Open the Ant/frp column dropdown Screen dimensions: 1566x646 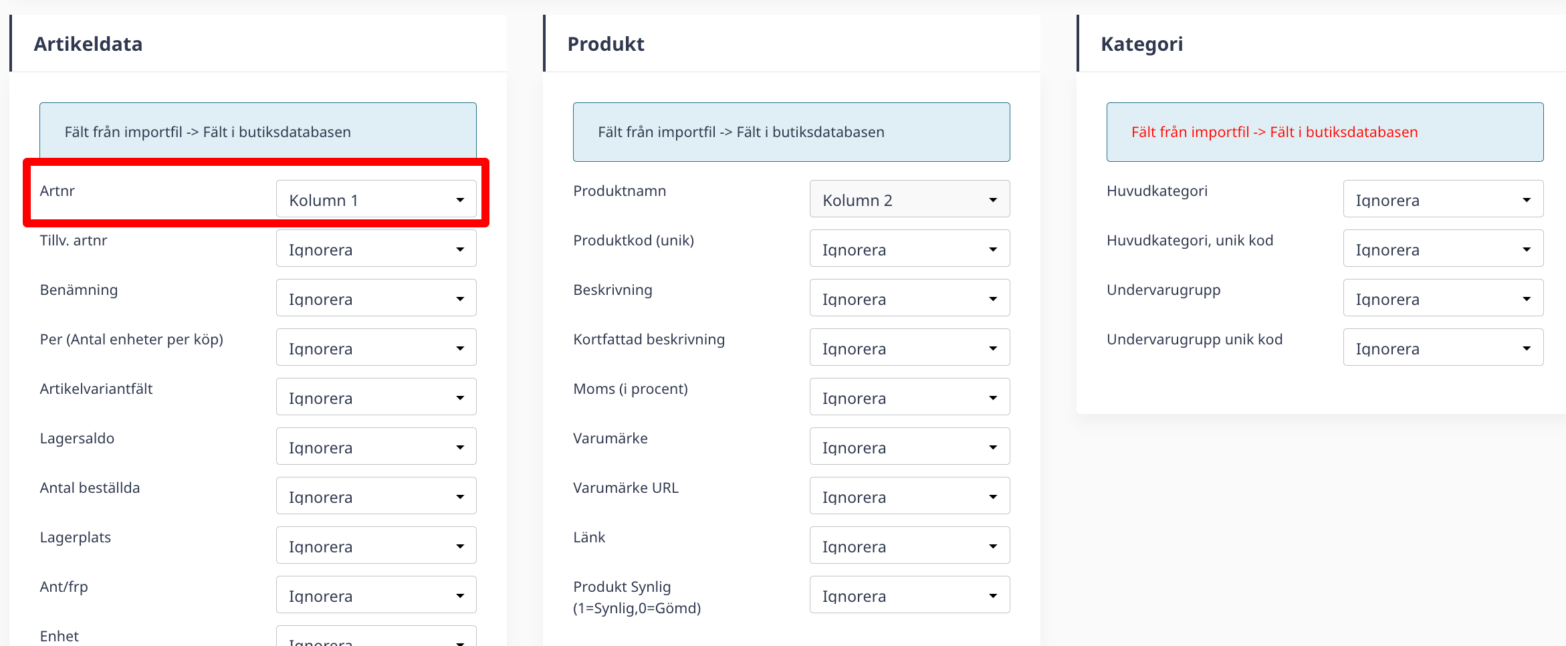376,595
